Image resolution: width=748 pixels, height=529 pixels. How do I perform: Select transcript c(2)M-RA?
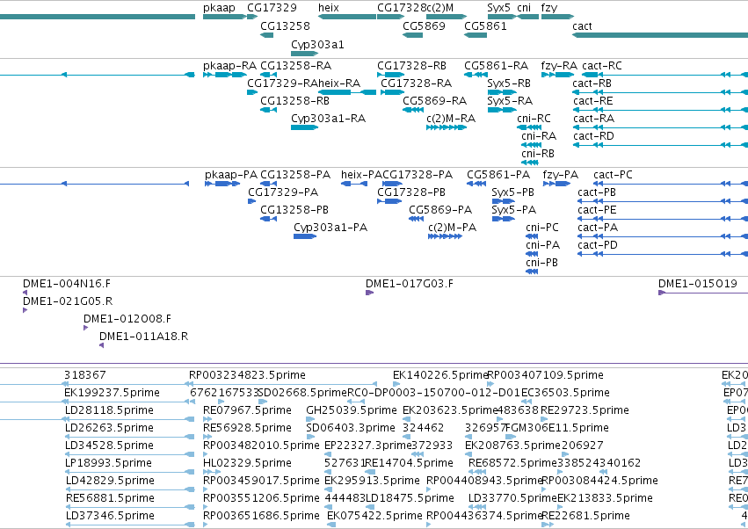447,127
